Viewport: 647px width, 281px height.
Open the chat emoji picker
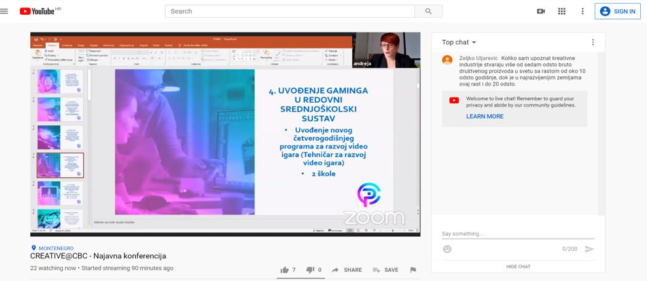[448, 249]
